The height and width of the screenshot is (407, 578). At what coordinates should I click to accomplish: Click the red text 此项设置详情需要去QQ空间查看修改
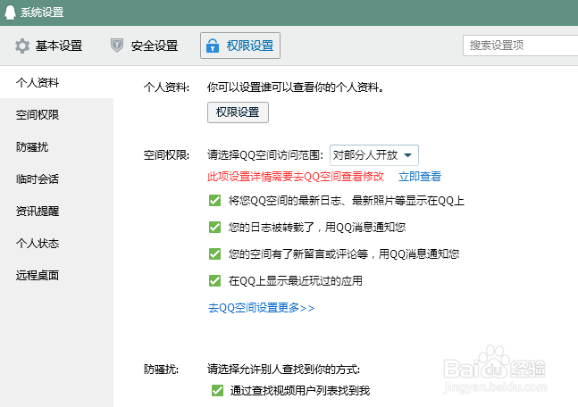coord(296,177)
